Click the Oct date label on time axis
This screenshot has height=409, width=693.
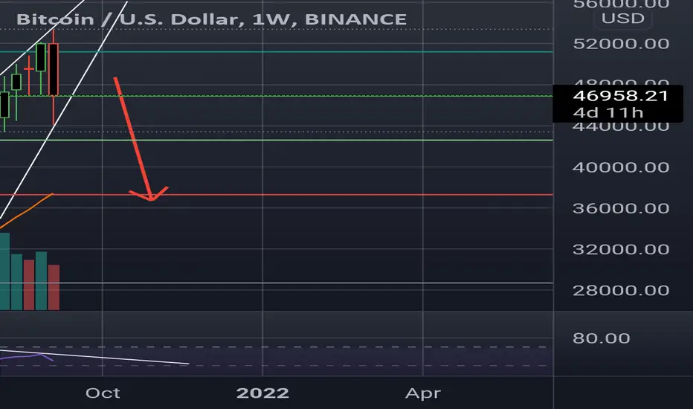pyautogui.click(x=103, y=393)
